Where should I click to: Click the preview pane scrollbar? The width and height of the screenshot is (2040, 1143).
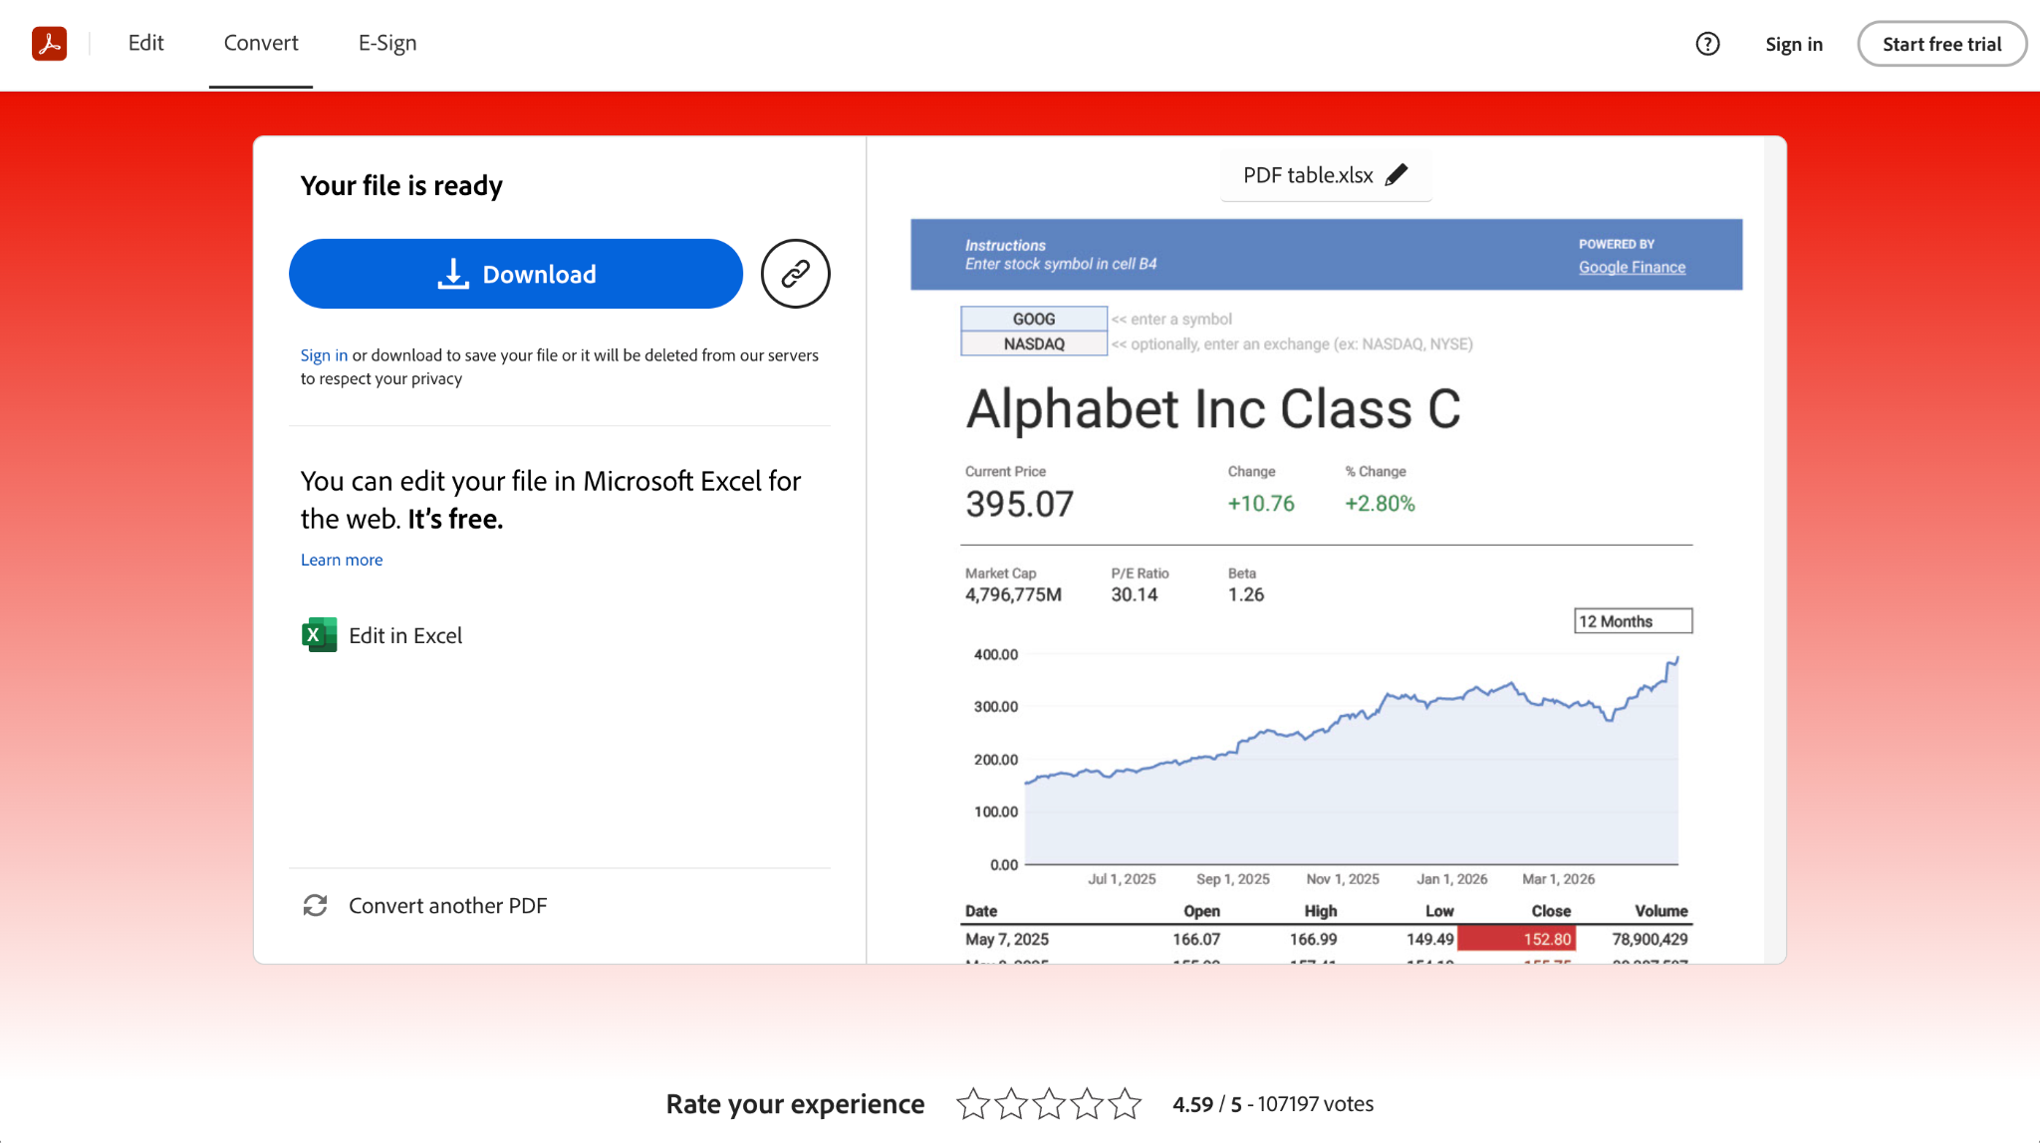tap(1775, 550)
